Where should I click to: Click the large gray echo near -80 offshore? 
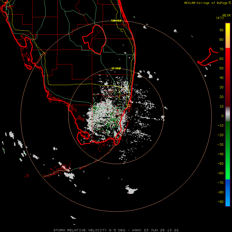tap(131, 190)
